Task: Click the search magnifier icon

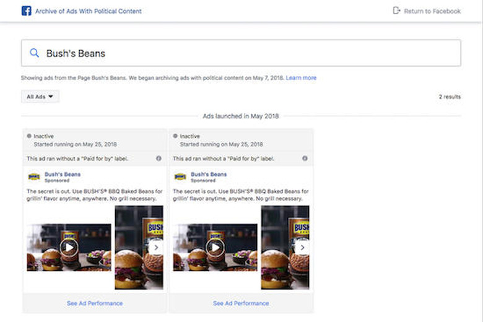Action: [34, 53]
